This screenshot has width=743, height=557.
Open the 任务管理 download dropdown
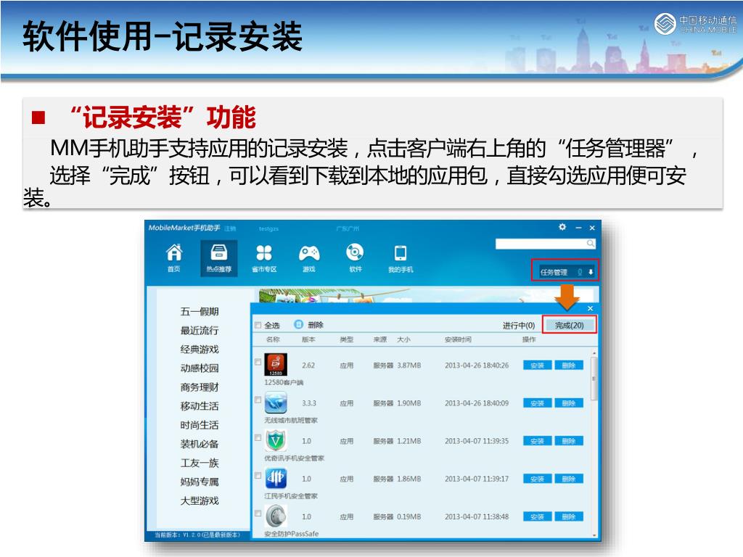(565, 271)
